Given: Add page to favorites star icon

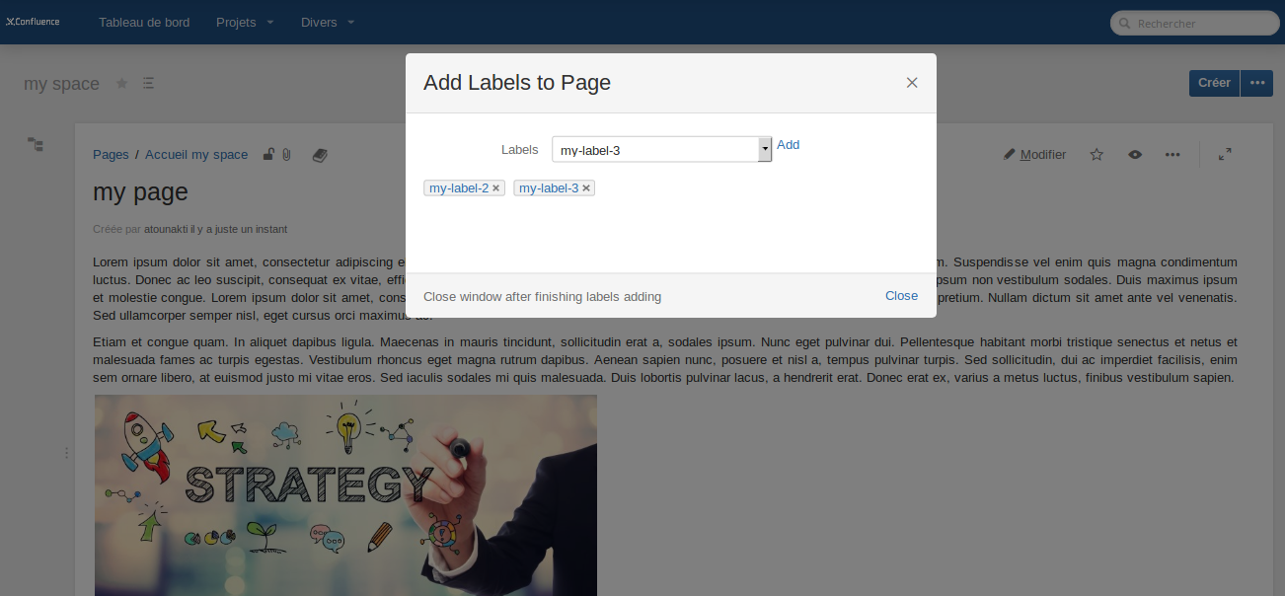Looking at the screenshot, I should pos(1096,154).
